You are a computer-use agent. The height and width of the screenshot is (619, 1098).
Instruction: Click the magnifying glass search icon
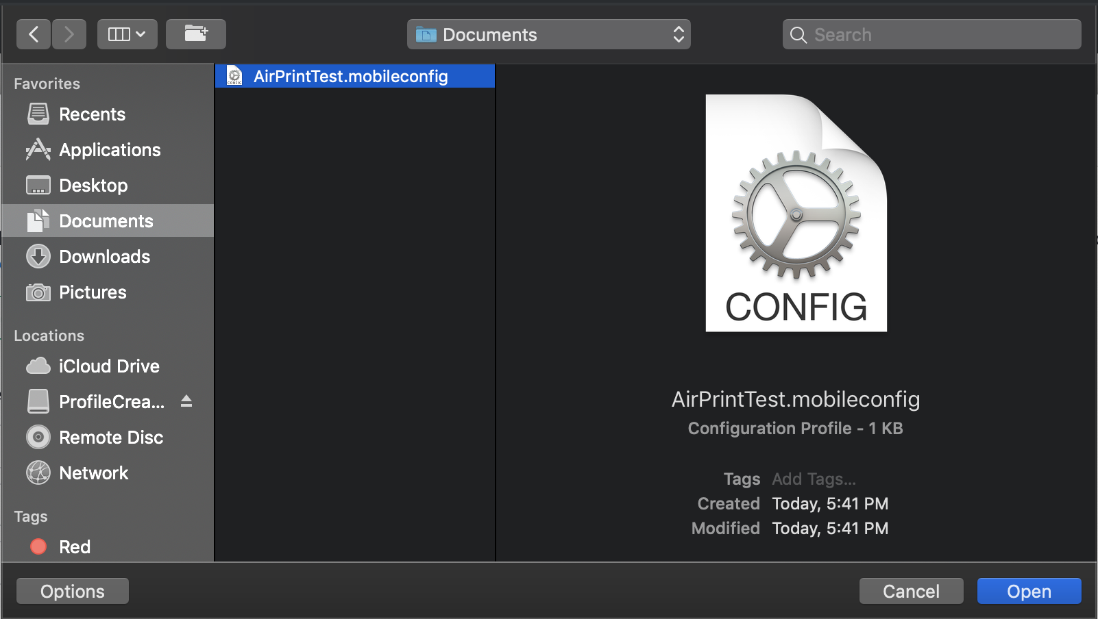pyautogui.click(x=798, y=35)
